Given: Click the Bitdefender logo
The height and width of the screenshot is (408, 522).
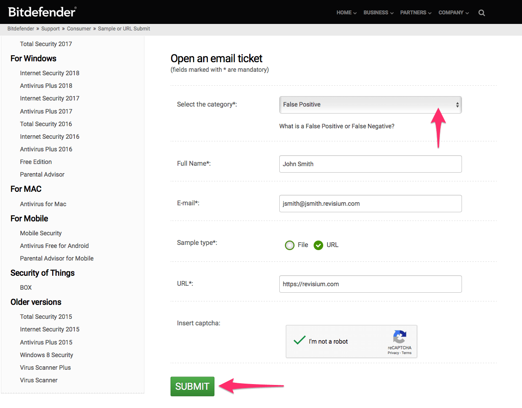Looking at the screenshot, I should pyautogui.click(x=42, y=12).
